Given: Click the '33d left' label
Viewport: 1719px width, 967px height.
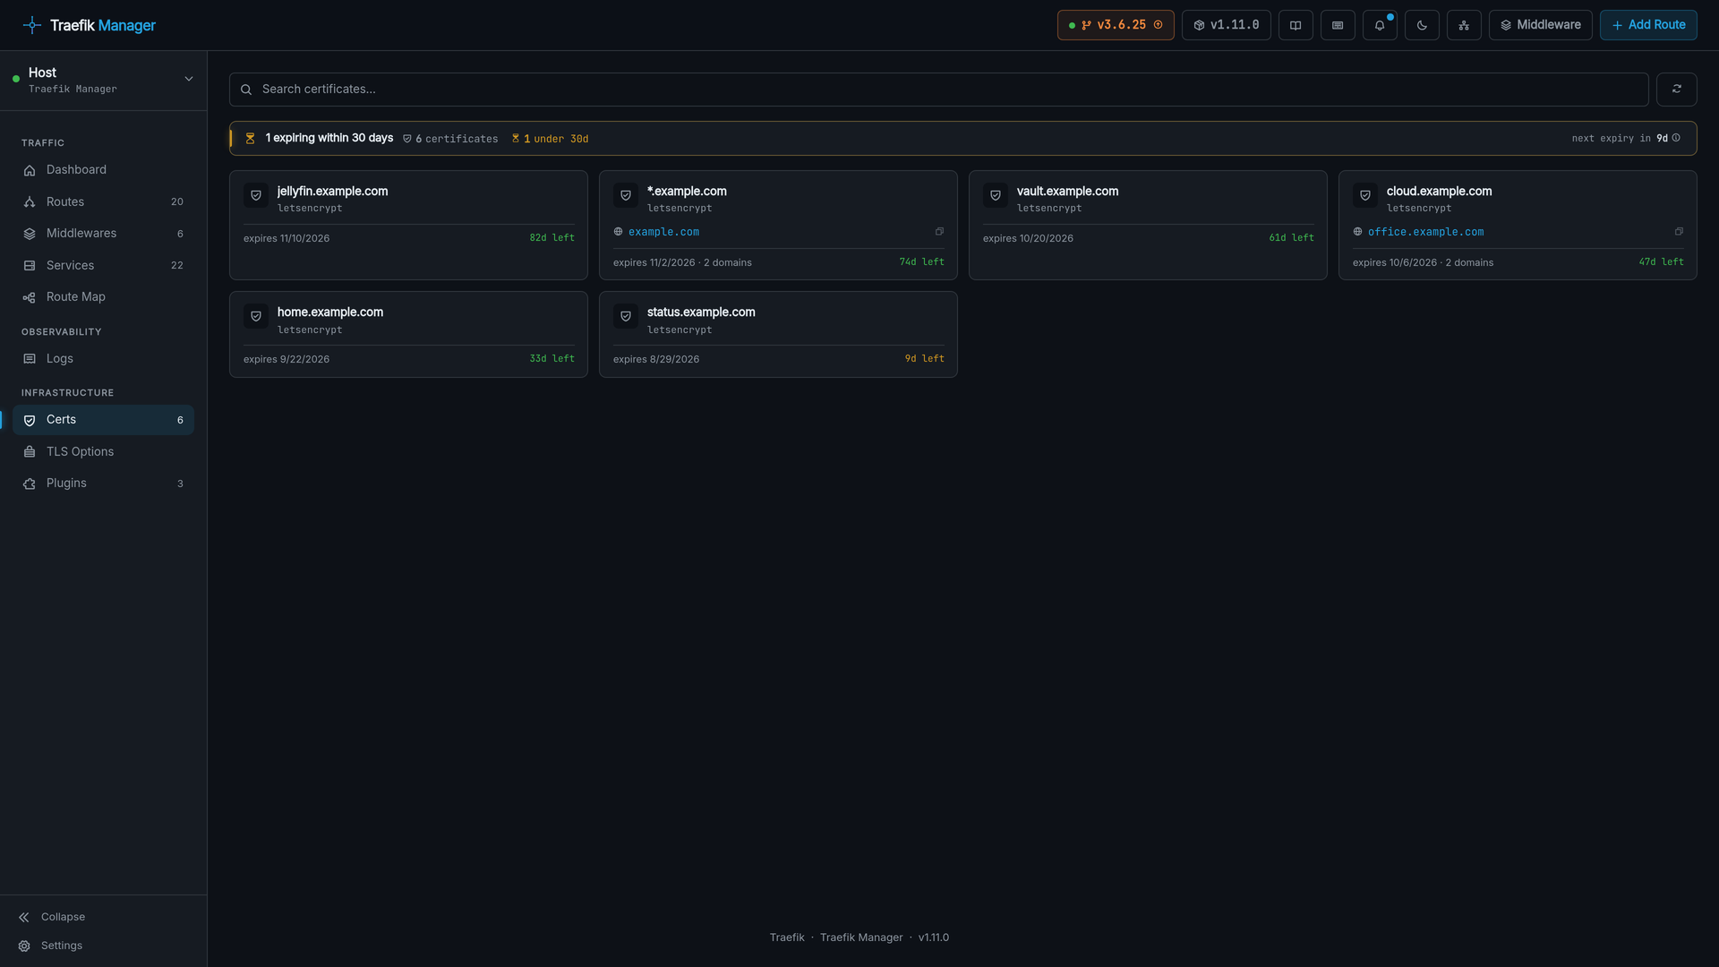Looking at the screenshot, I should (x=552, y=359).
